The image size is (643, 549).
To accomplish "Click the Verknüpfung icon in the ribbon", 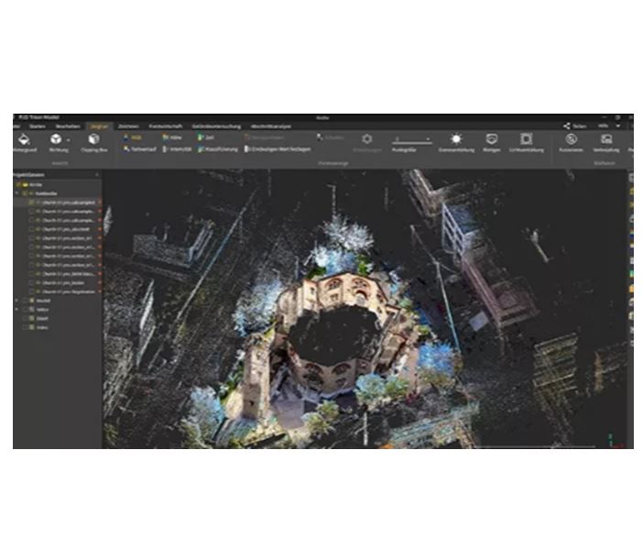I will click(x=606, y=139).
